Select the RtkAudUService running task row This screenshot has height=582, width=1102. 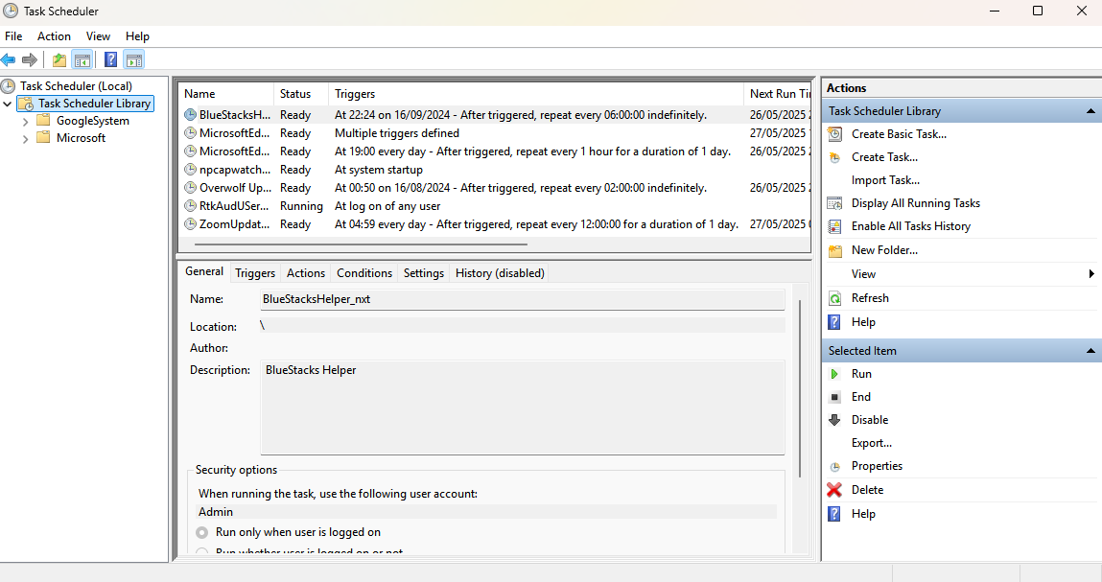coord(234,206)
